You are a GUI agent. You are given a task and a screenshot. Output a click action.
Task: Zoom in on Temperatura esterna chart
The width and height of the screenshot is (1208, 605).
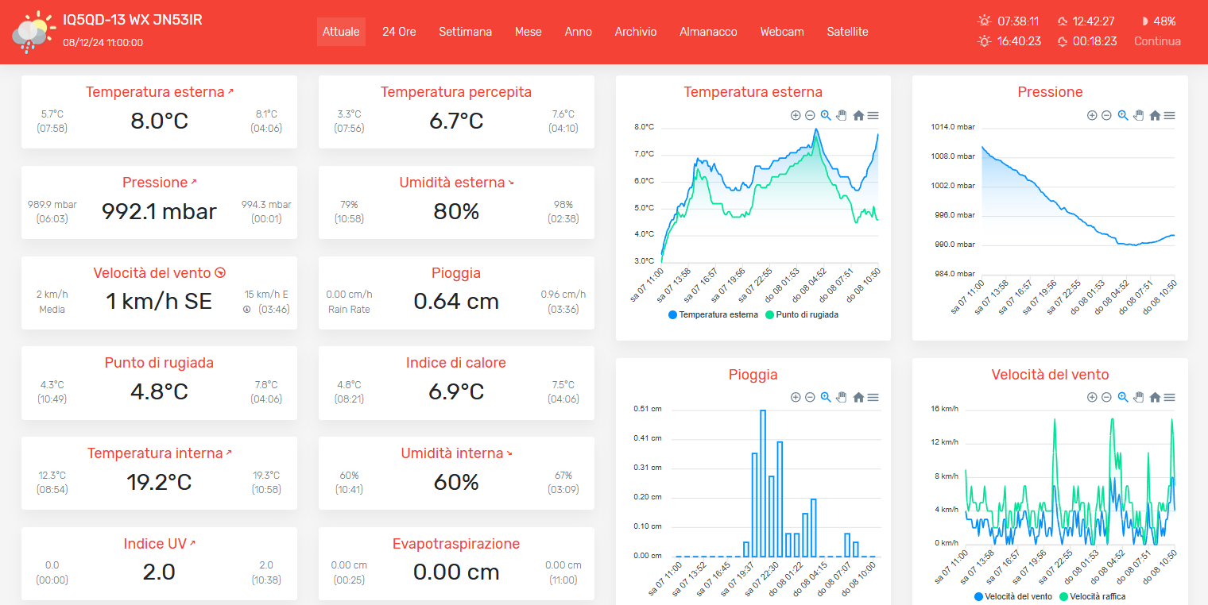pos(796,115)
